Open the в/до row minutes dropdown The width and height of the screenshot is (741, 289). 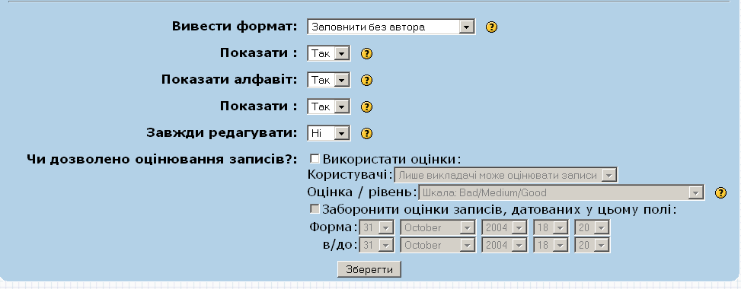pyautogui.click(x=592, y=245)
